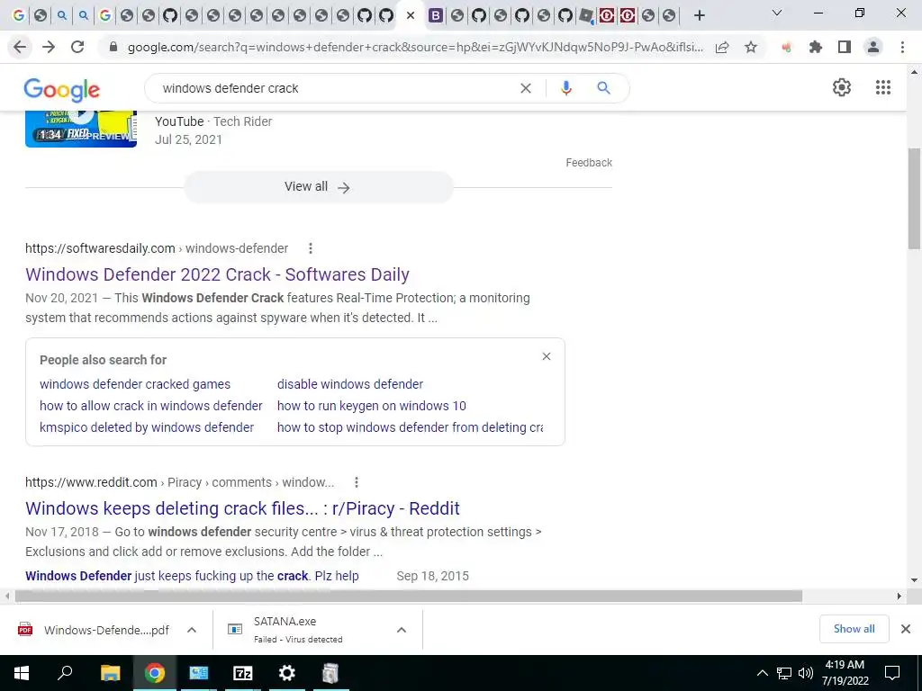Click the browser forward arrow
The height and width of the screenshot is (691, 922).
point(49,47)
